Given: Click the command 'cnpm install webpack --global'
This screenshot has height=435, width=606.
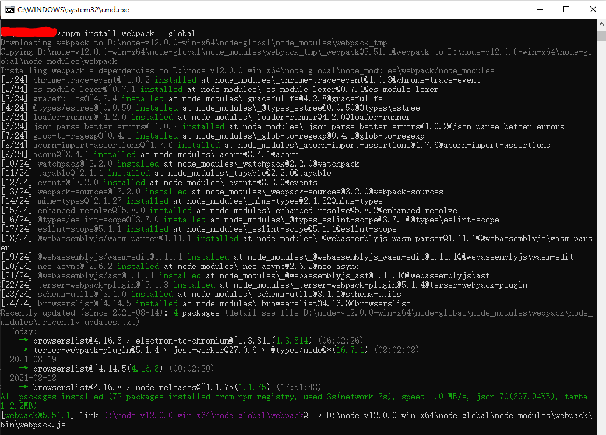Looking at the screenshot, I should 128,33.
